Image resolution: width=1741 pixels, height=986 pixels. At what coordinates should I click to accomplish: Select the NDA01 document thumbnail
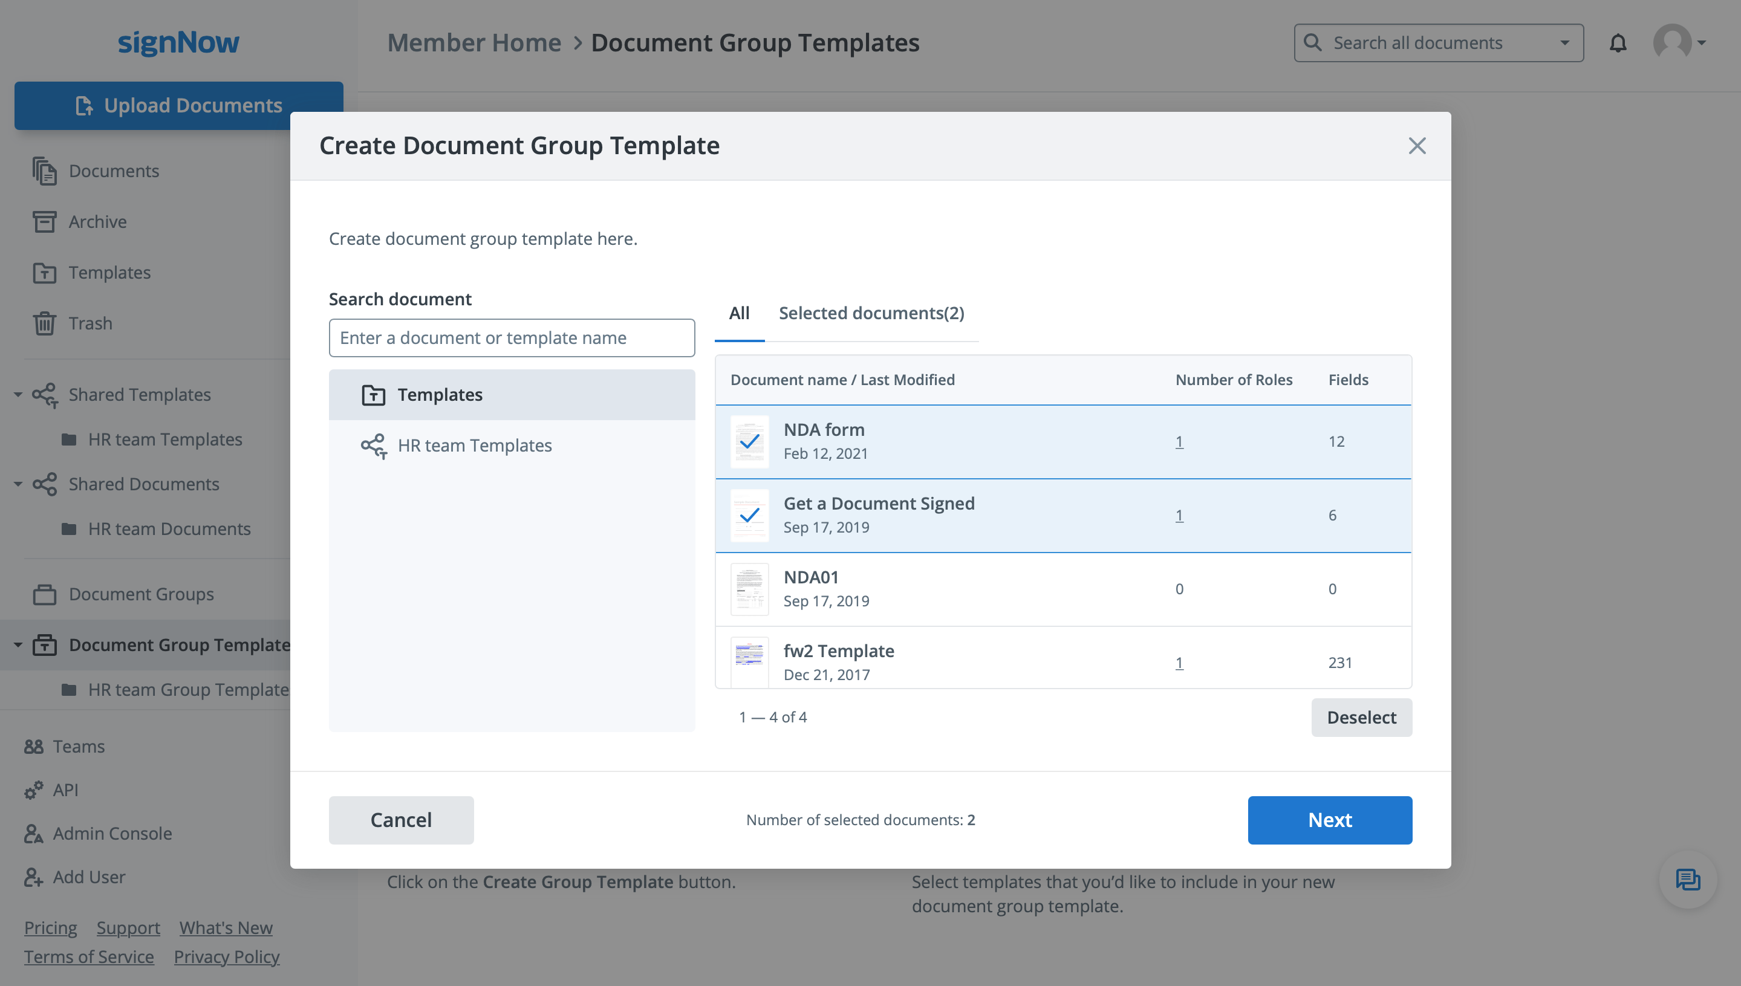(749, 589)
